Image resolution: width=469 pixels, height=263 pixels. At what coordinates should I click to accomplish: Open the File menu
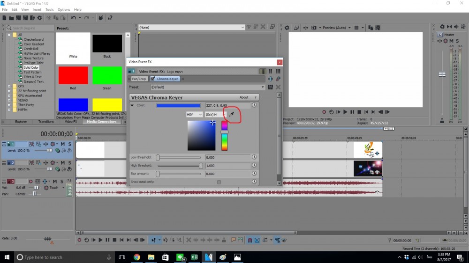pos(5,9)
